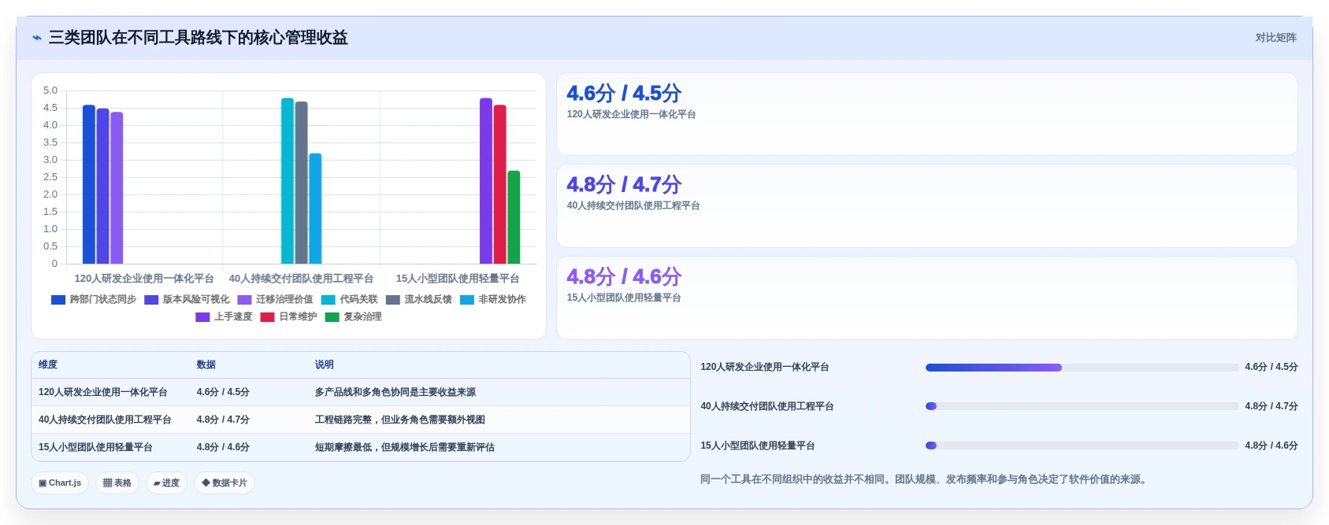Click the 40人持续交付团队 progress bar
The height and width of the screenshot is (525, 1329).
1082,406
